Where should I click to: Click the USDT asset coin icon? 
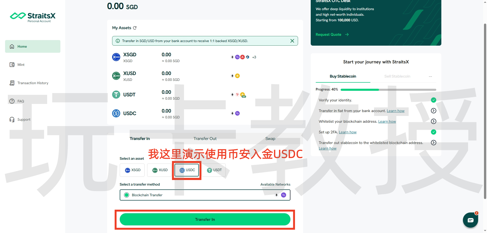(116, 95)
